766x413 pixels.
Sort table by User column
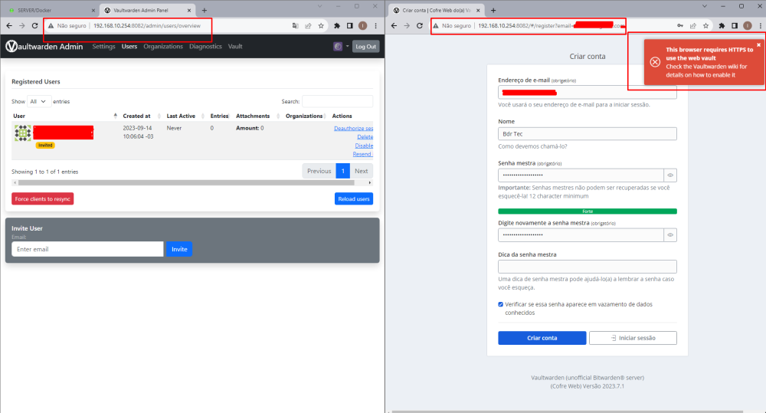point(65,116)
